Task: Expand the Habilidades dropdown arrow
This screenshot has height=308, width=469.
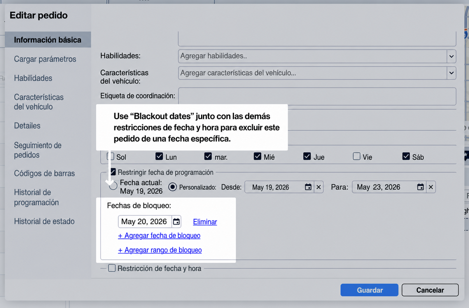Action: pyautogui.click(x=452, y=56)
